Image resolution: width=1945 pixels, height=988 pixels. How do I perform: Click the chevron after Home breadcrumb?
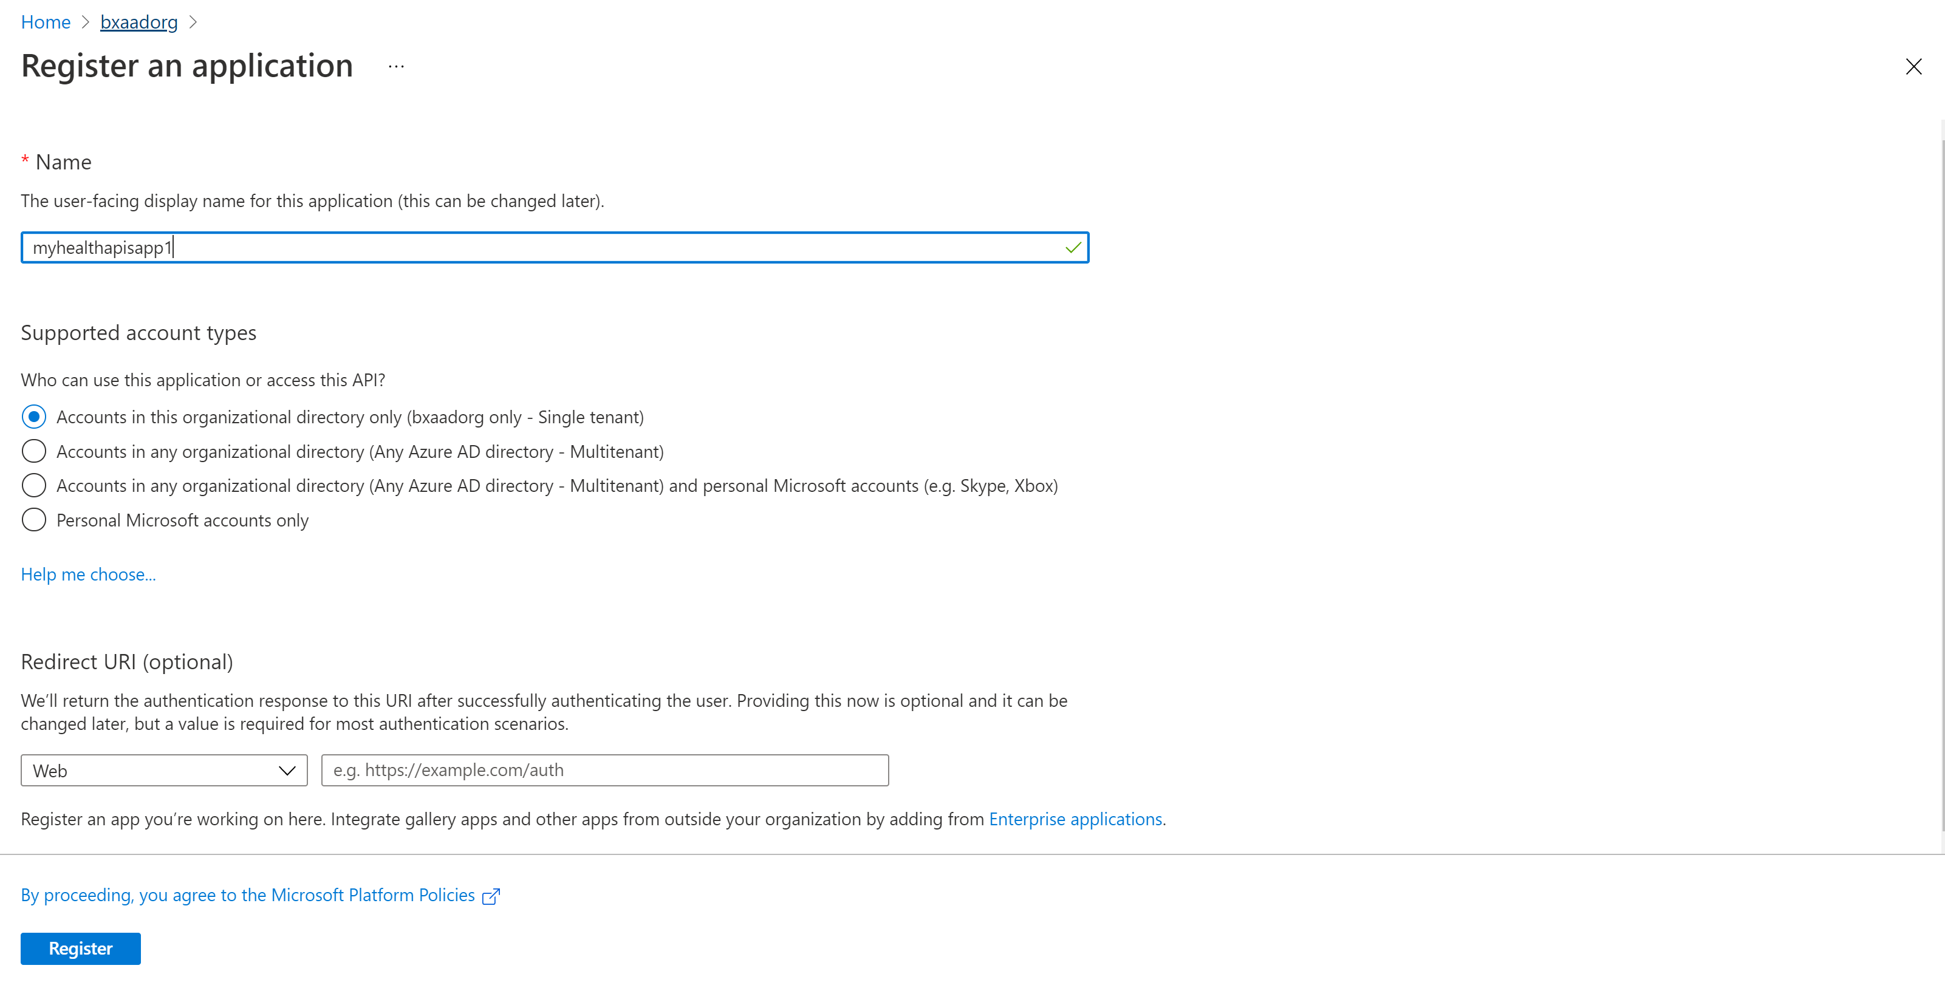[x=85, y=22]
